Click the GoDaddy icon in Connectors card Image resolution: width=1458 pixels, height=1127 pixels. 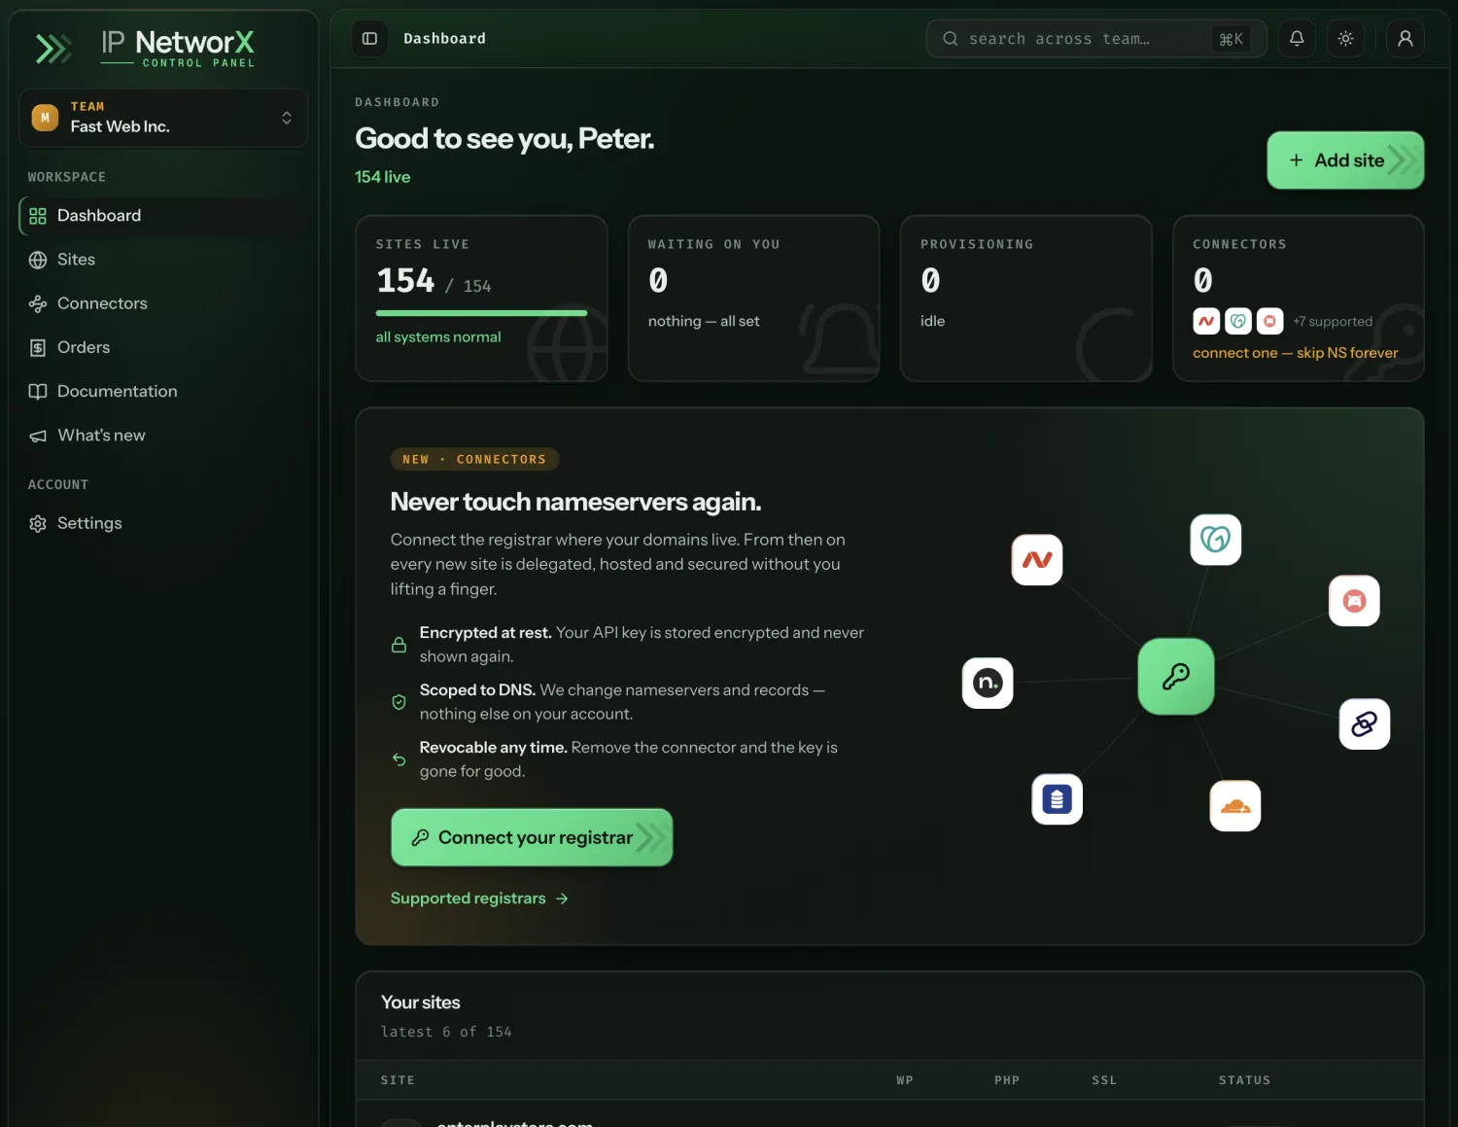coord(1238,321)
